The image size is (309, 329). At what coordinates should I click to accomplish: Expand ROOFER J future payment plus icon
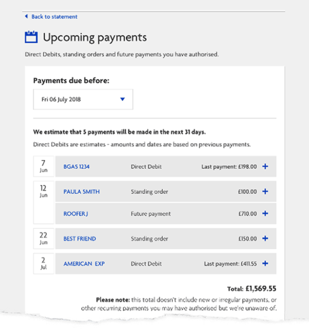(x=265, y=214)
